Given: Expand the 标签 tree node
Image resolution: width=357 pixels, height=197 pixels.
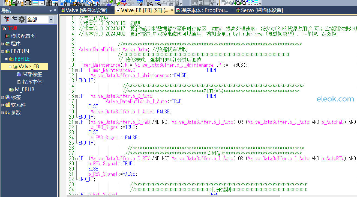Looking at the screenshot, I should 3,97.
